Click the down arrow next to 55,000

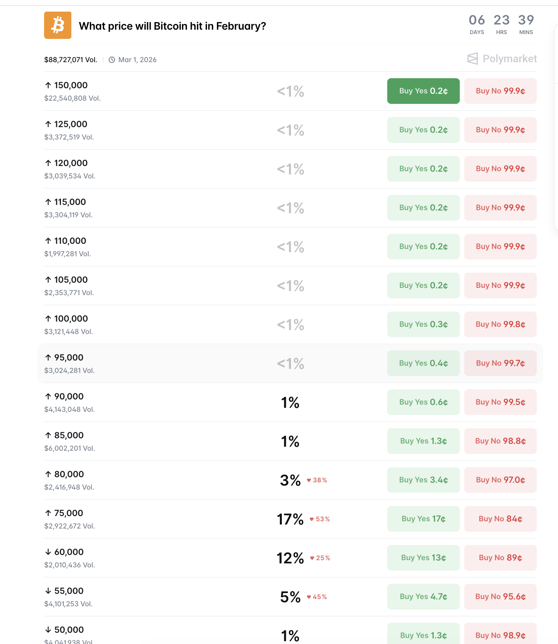click(48, 591)
